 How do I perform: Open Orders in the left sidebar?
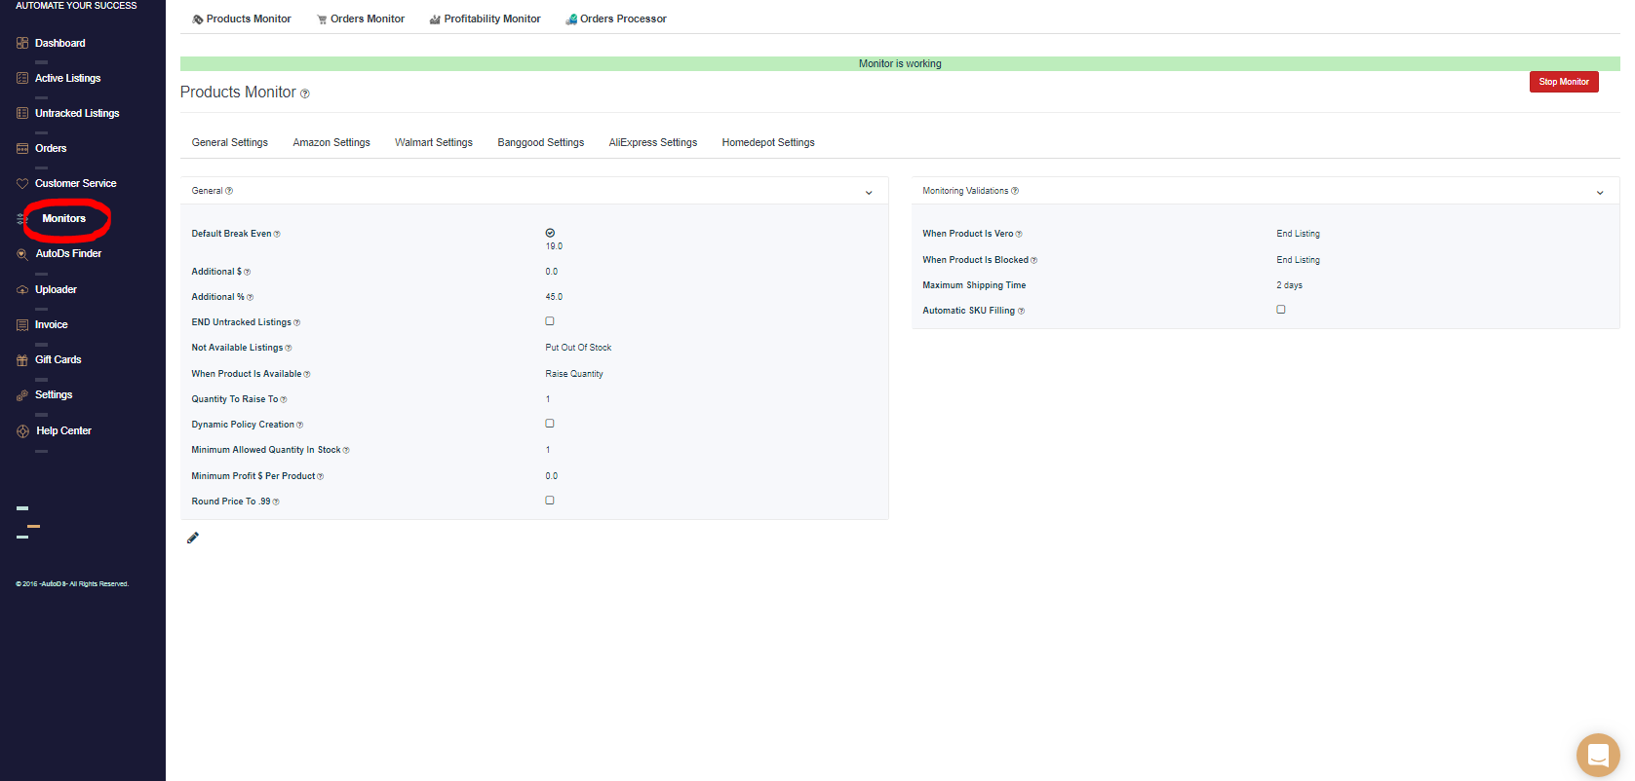[x=51, y=148]
